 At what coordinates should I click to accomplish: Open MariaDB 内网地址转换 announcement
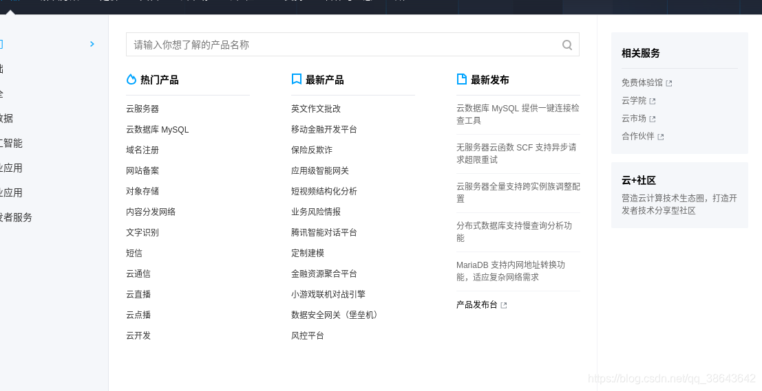point(511,271)
